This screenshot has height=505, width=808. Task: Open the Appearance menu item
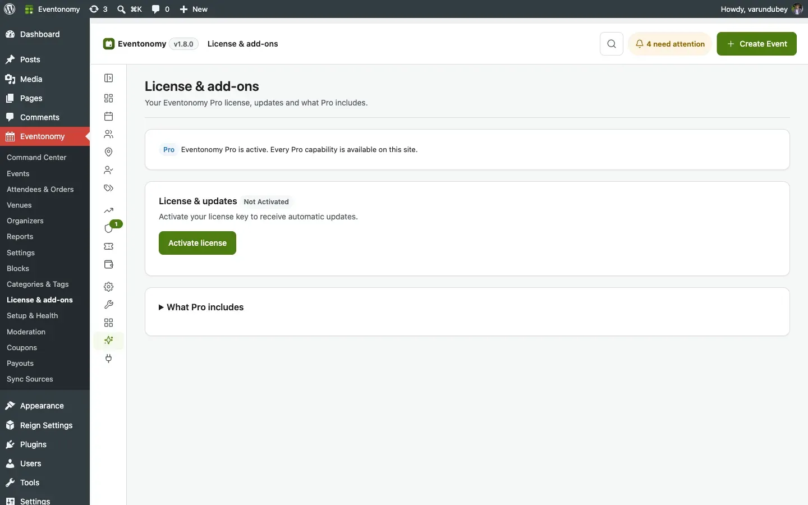point(45,406)
